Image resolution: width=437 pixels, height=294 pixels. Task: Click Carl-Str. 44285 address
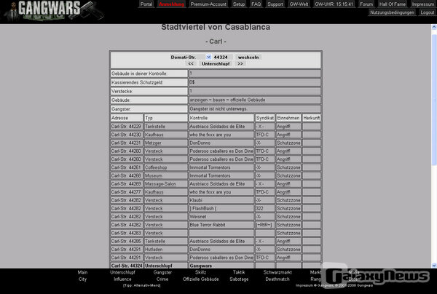[x=126, y=242]
